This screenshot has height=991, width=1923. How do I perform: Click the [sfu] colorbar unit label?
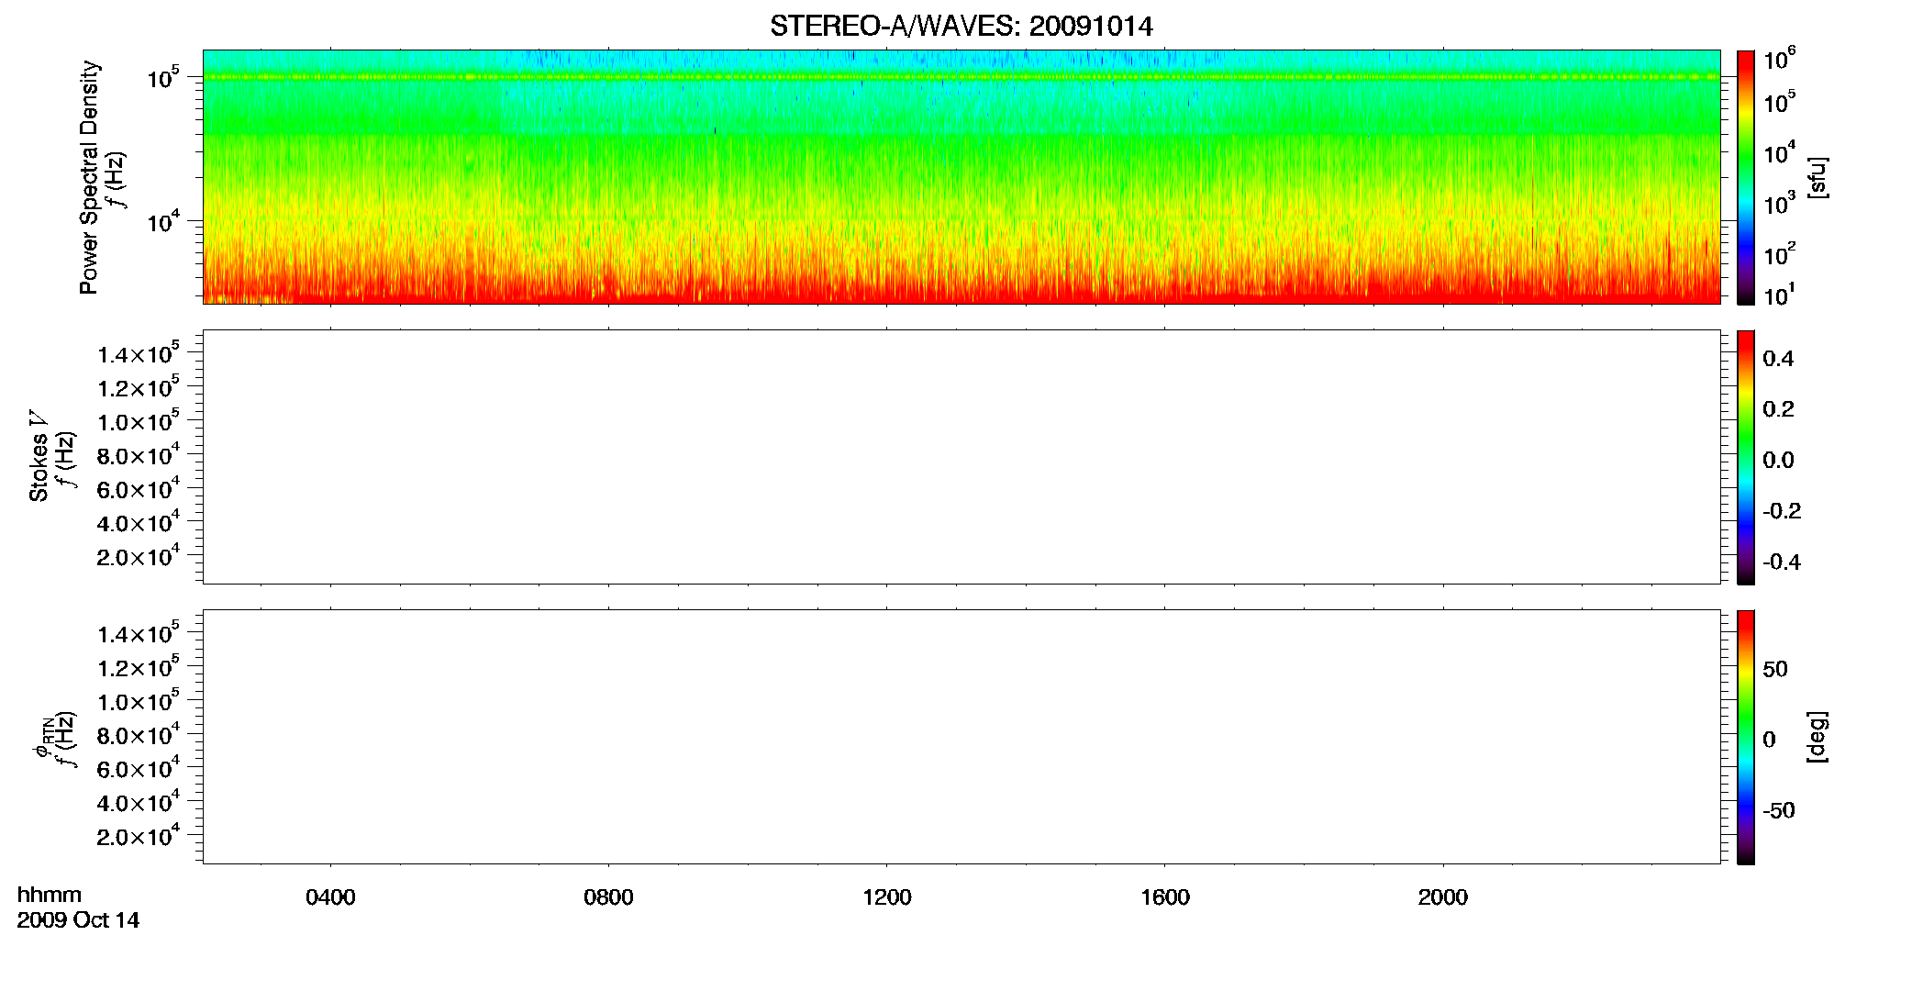pyautogui.click(x=1816, y=177)
